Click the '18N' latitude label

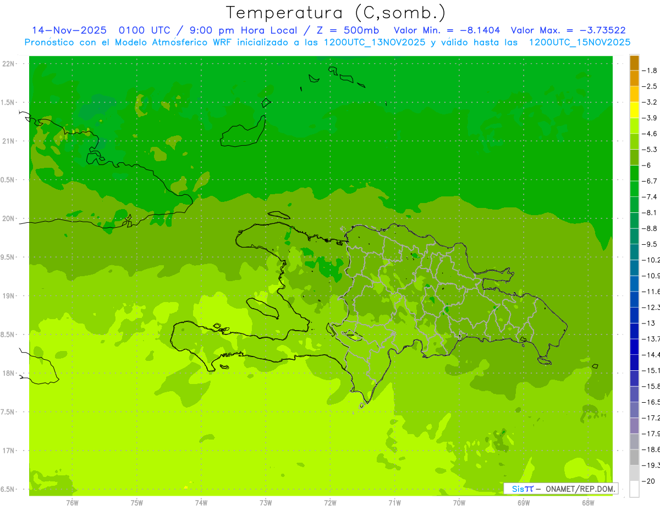[x=9, y=373]
